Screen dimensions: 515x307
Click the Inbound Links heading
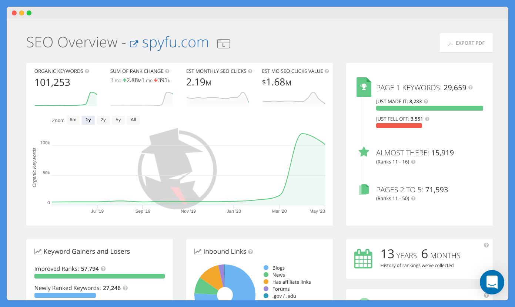pyautogui.click(x=225, y=252)
